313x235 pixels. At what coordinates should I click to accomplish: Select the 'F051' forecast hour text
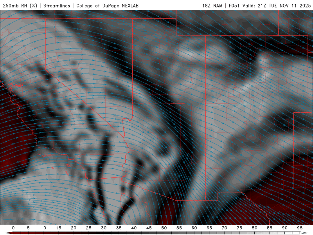(x=234, y=5)
